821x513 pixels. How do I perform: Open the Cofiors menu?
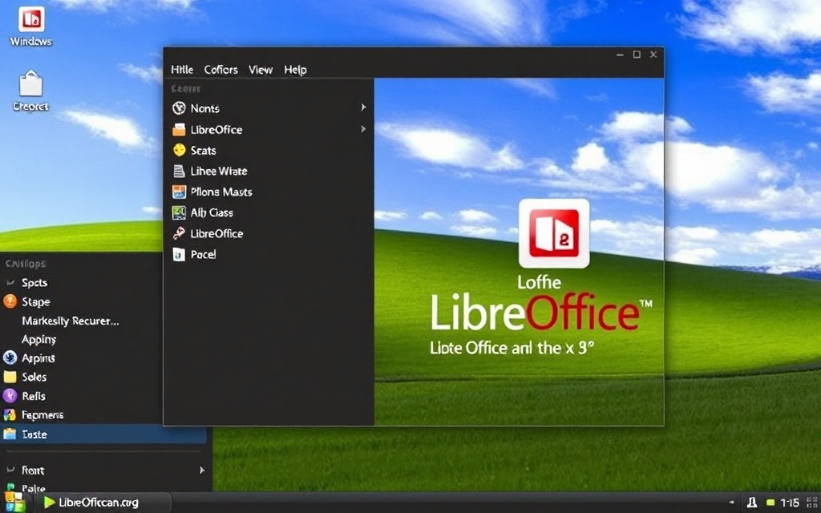coord(221,70)
